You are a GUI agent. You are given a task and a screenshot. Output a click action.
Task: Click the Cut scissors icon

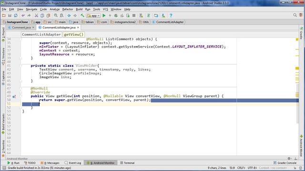click(x=36, y=16)
